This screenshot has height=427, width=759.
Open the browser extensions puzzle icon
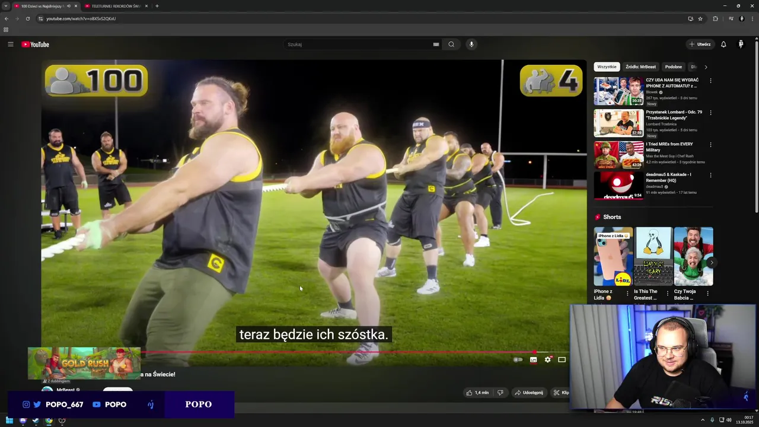tap(715, 18)
